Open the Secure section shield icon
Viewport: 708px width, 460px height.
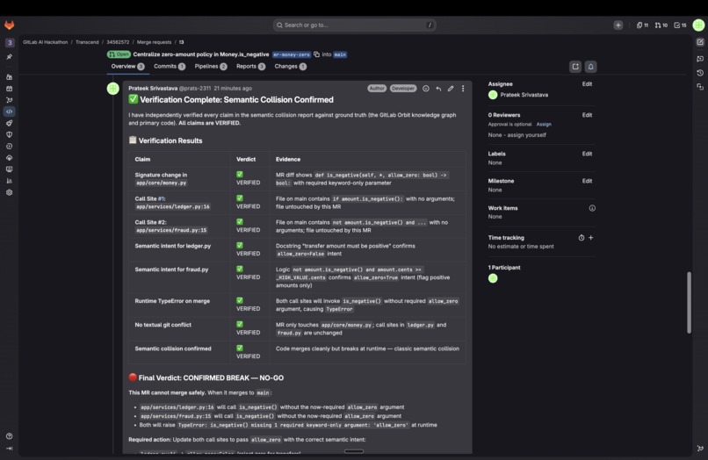pos(9,134)
